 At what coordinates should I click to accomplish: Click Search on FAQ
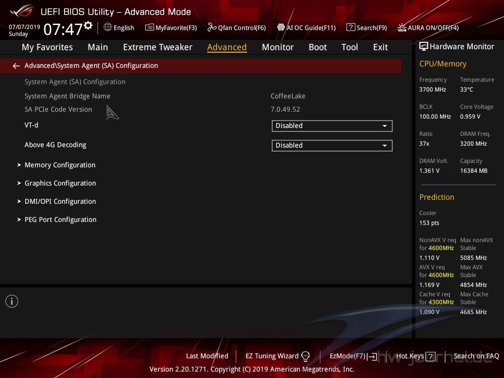click(x=476, y=356)
